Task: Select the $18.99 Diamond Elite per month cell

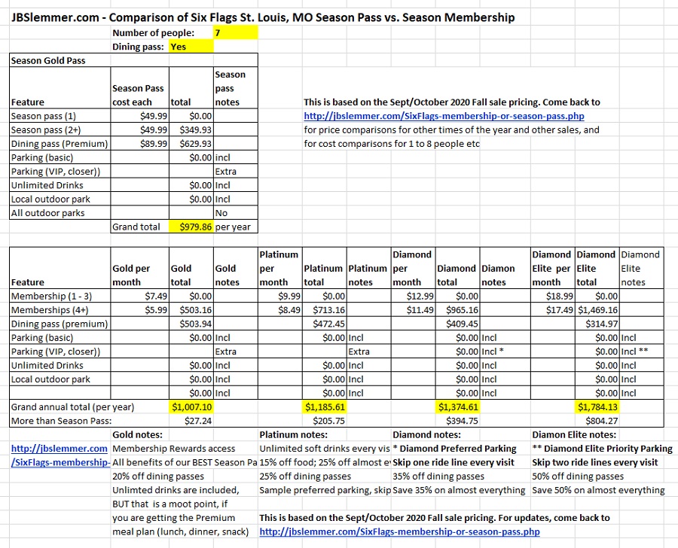Action: (553, 296)
